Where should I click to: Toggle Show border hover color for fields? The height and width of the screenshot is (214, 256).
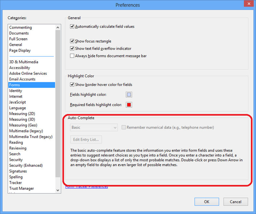pos(72,85)
